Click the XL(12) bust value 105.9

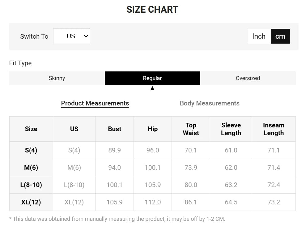[114, 202]
